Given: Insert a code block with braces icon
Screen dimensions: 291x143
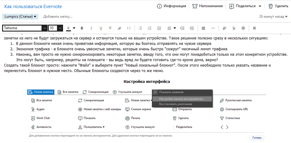Looking at the screenshot, I should point(129,28).
